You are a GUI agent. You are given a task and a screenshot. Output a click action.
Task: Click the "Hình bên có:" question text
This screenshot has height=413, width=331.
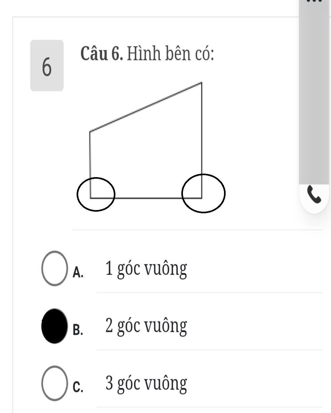click(170, 53)
